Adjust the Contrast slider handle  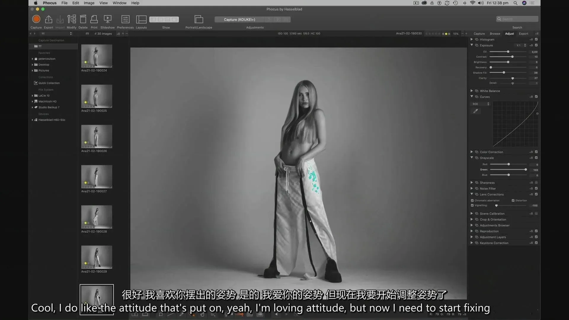pos(512,57)
